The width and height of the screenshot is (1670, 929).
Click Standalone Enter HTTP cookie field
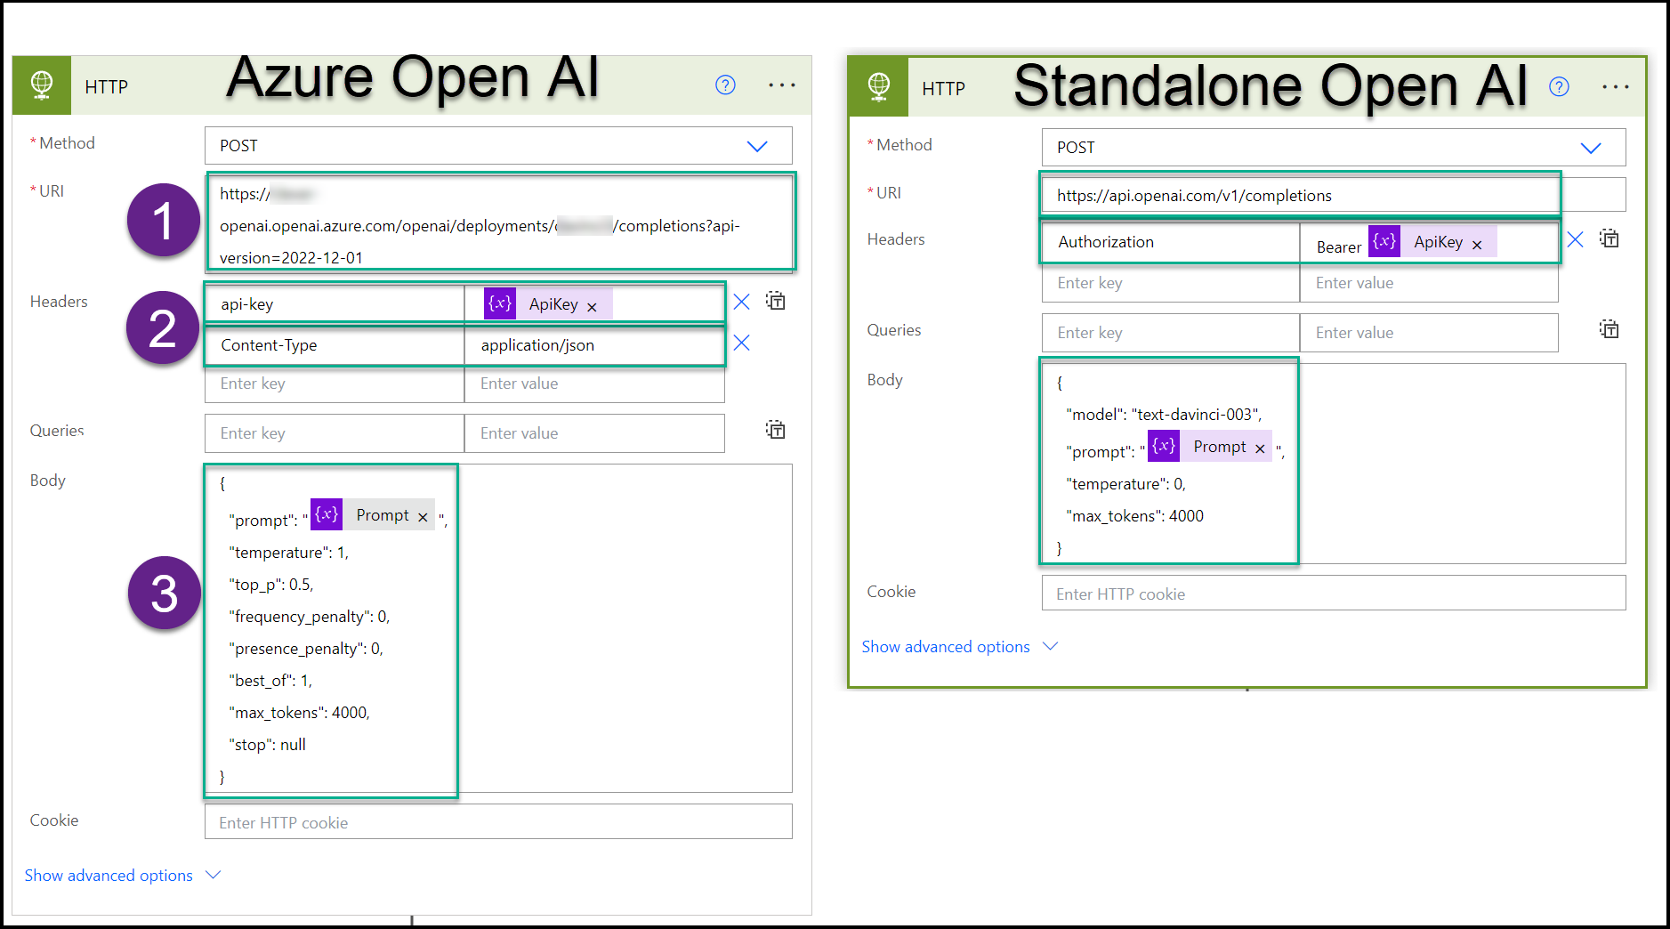pos(1334,594)
